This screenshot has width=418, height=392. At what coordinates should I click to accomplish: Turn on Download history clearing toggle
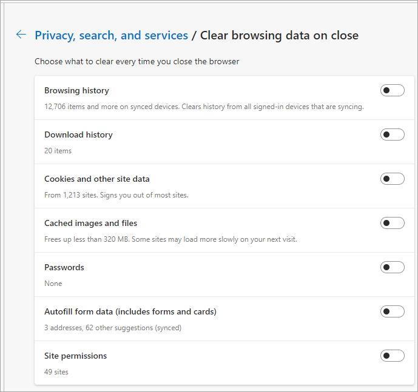click(392, 135)
